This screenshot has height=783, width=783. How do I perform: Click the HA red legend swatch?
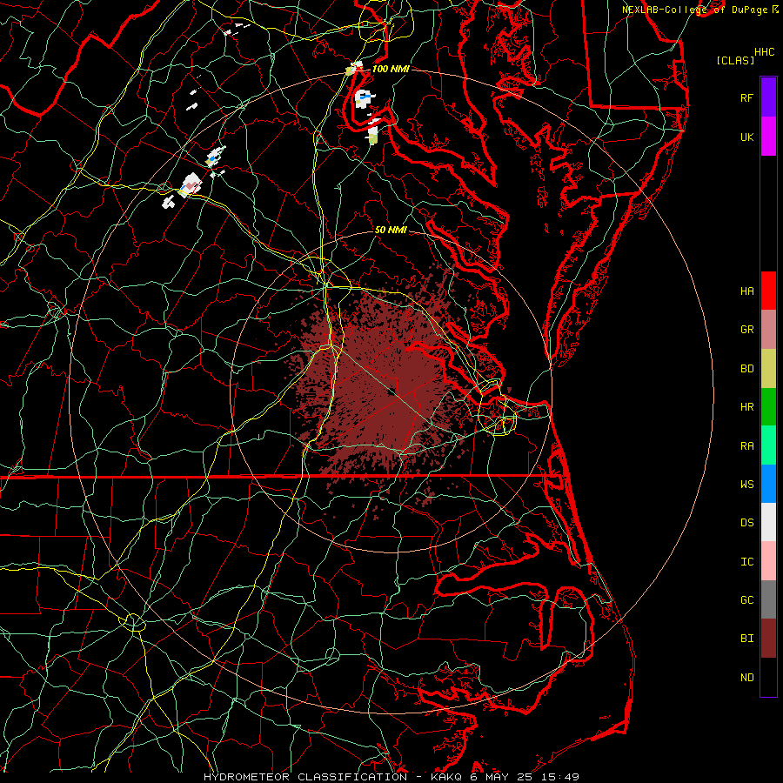pos(768,291)
